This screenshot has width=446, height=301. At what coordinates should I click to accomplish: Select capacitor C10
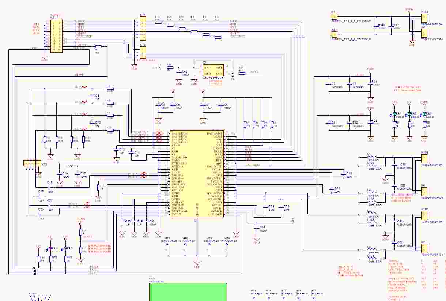pyautogui.click(x=91, y=123)
